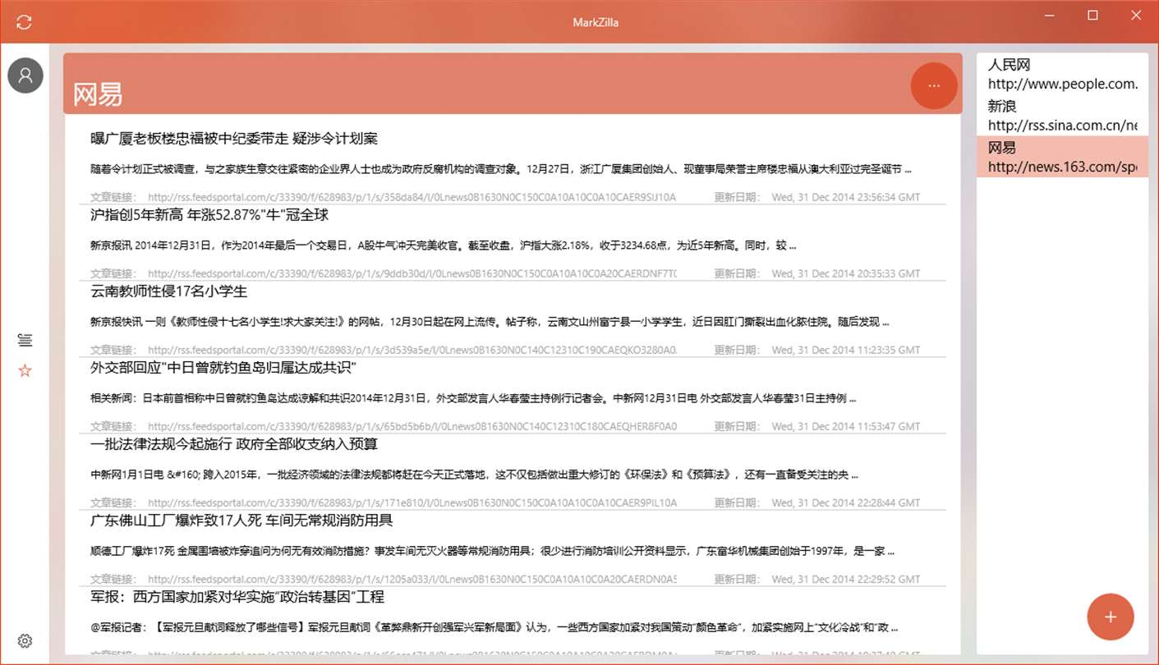Click the add feed plus button
This screenshot has height=665, width=1159.
pyautogui.click(x=1111, y=617)
